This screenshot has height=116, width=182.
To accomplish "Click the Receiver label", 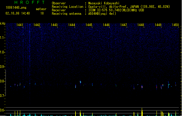I will [x=59, y=10].
